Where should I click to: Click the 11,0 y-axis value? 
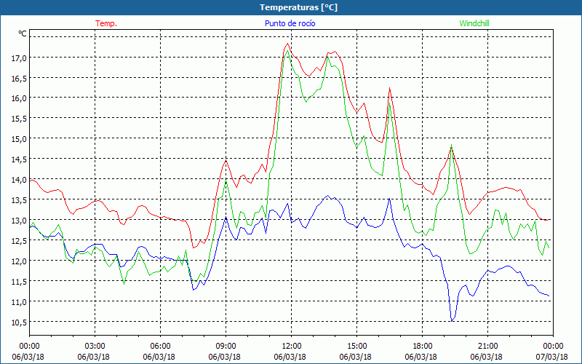pyautogui.click(x=19, y=301)
